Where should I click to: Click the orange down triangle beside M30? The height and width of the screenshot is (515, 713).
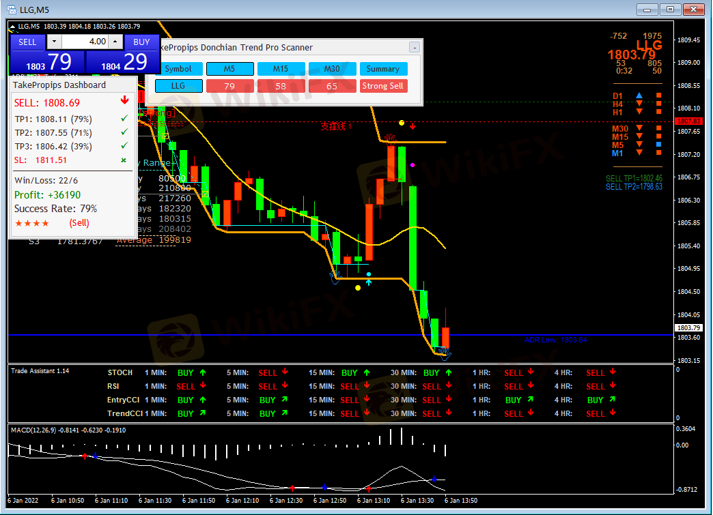[639, 128]
